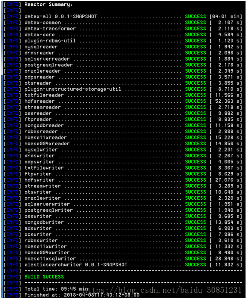247x299 pixels.
Task: Click the '[INFO]' tag on the BUILD SUCCESS line
Action: coord(12,277)
